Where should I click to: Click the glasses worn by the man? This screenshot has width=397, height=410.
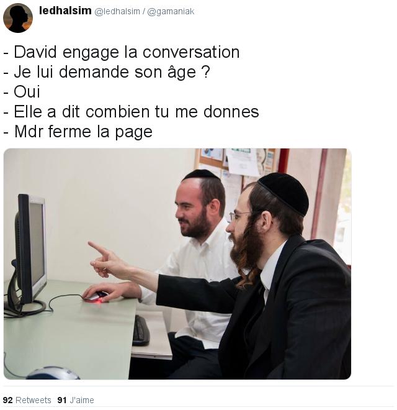pyautogui.click(x=239, y=215)
